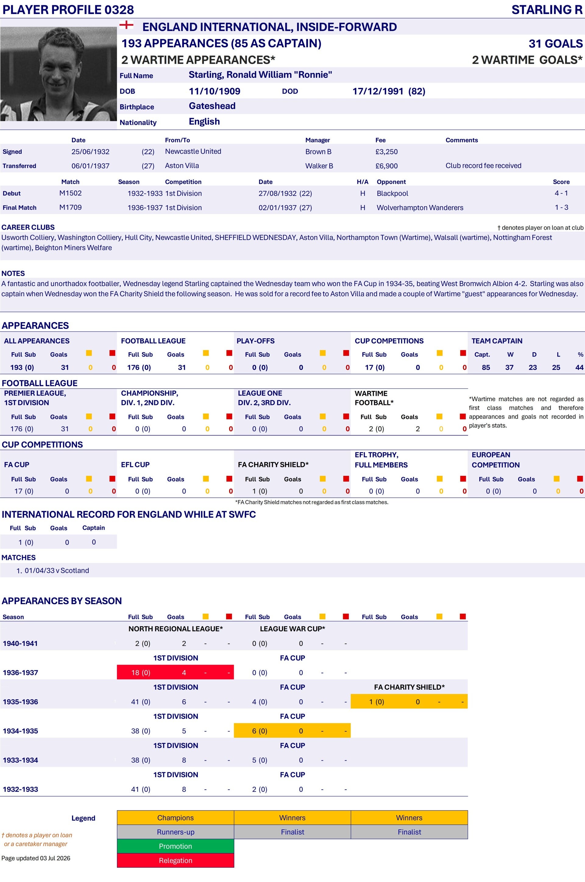
Task: Click the red card icon under EFL CUP
Action: click(x=229, y=479)
